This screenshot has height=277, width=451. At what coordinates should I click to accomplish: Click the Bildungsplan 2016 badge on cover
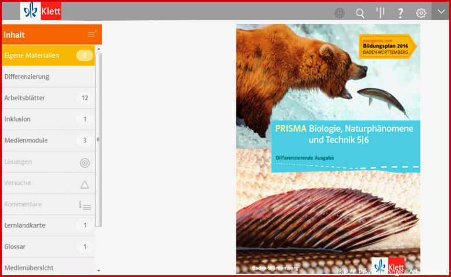(x=387, y=46)
